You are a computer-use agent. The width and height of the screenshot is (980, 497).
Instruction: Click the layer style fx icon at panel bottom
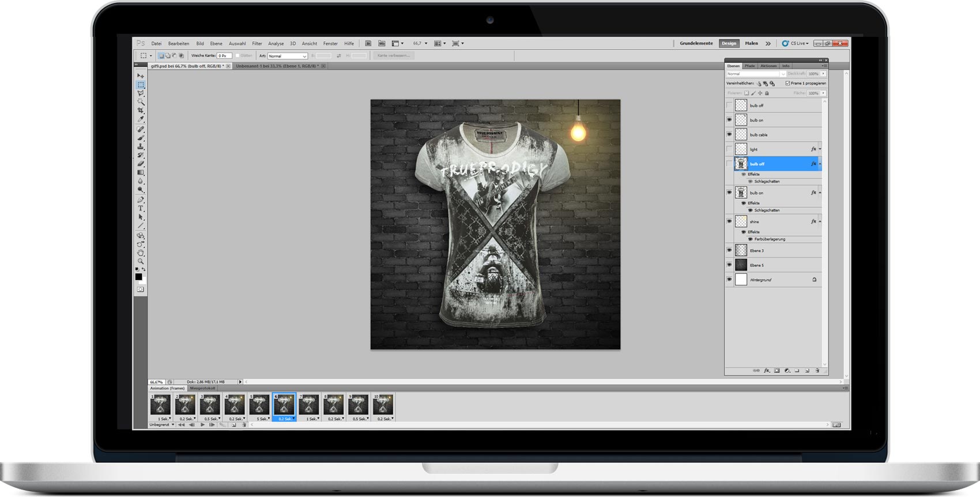point(767,371)
